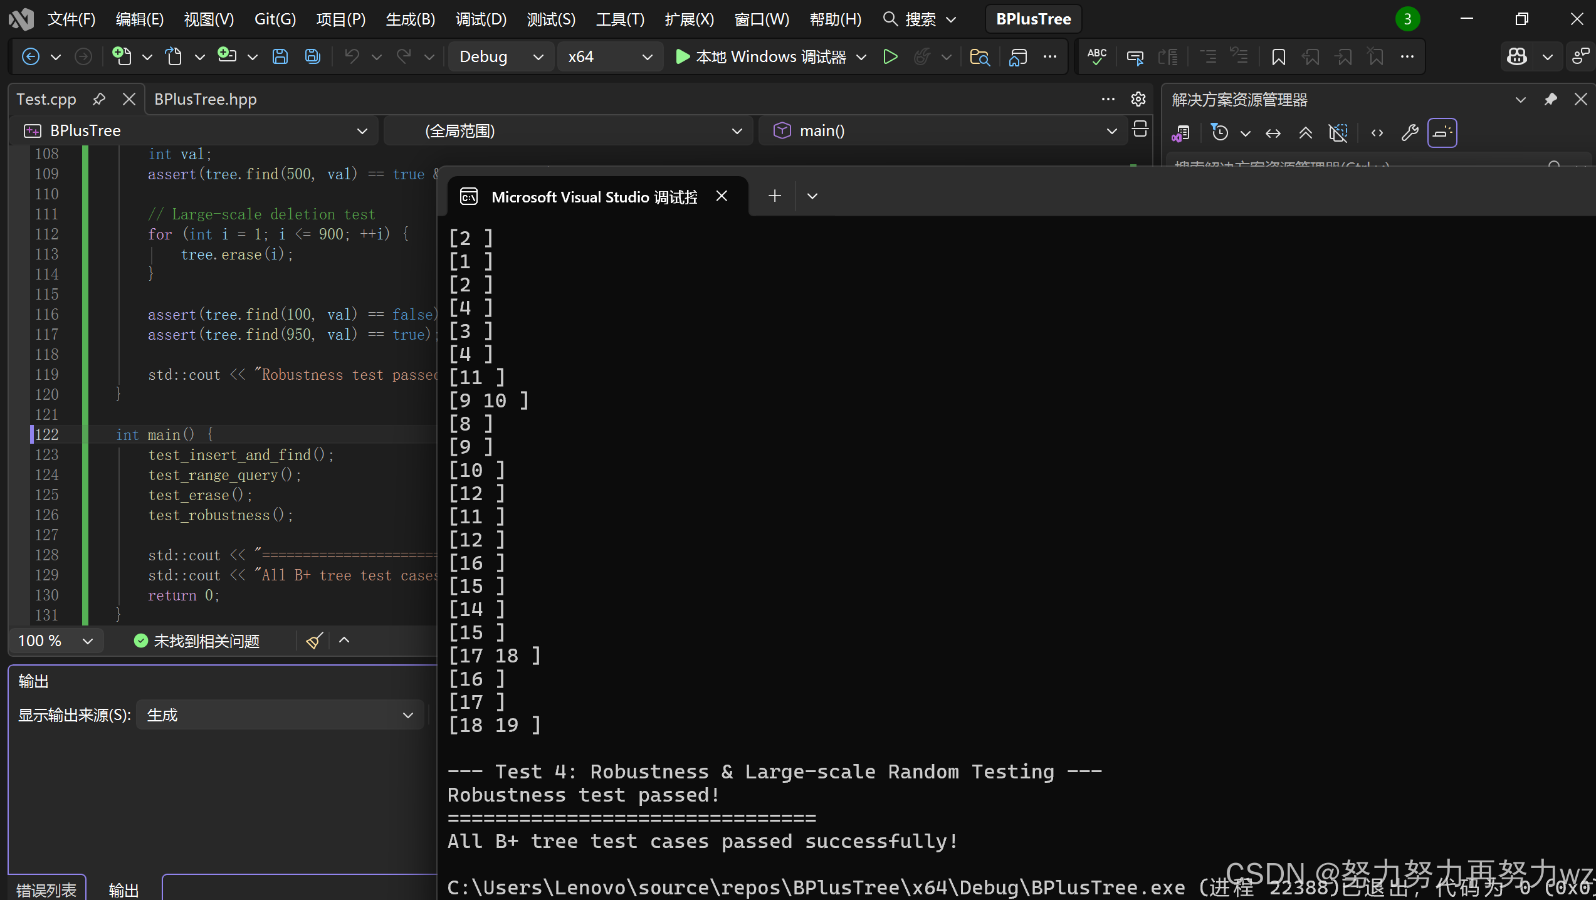Click the GitHub Copilot icon
Screen dimensions: 1596x900
(x=1517, y=57)
